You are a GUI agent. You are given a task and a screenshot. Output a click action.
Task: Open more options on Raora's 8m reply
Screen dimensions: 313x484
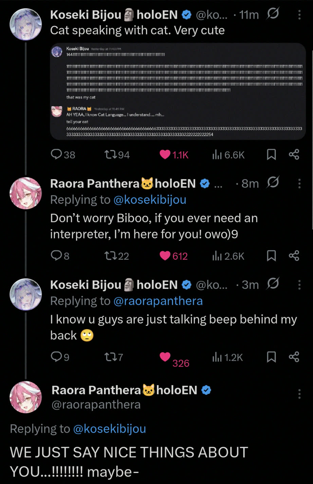pyautogui.click(x=299, y=184)
